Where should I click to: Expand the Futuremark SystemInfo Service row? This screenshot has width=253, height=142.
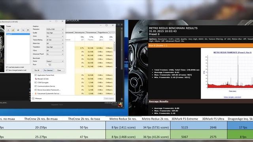[33, 93]
